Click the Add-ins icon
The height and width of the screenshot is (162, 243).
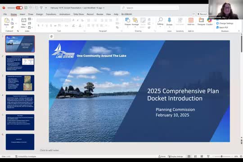[x=191, y=20]
